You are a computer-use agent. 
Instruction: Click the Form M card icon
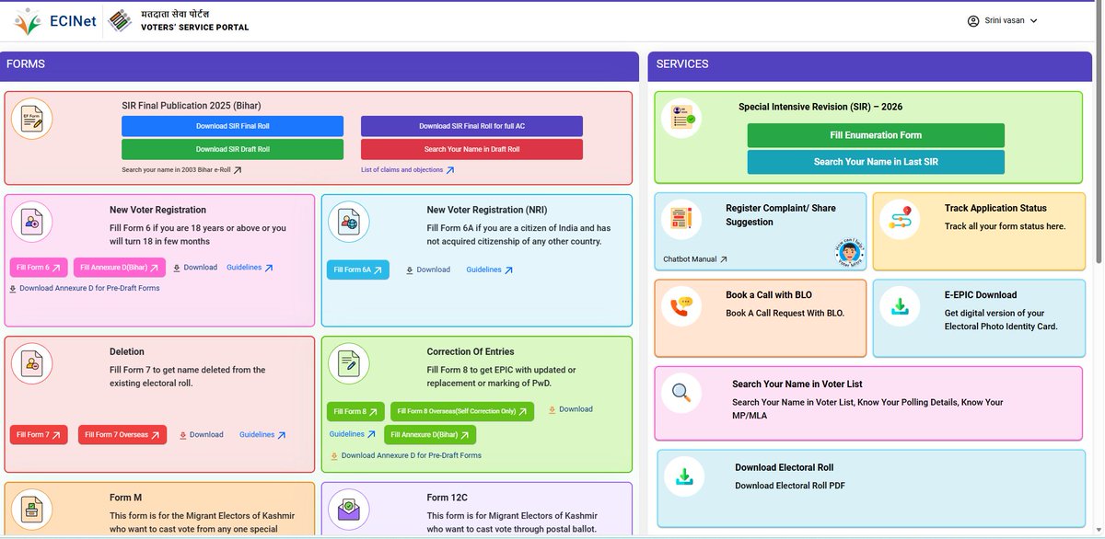pos(31,510)
